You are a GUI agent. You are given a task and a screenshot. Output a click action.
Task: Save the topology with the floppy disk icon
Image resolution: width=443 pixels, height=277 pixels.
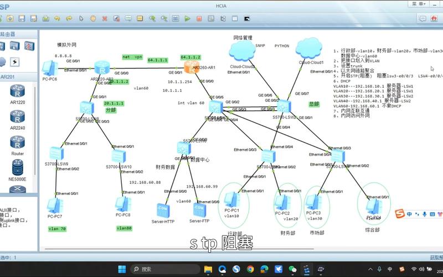[22, 19]
